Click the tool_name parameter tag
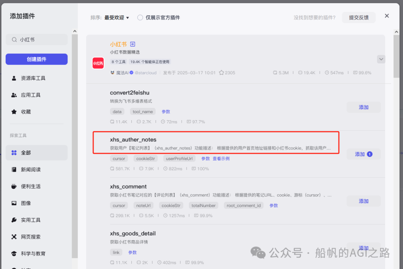 pyautogui.click(x=143, y=112)
